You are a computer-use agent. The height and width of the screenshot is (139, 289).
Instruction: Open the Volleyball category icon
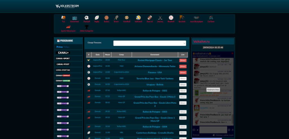(138, 18)
